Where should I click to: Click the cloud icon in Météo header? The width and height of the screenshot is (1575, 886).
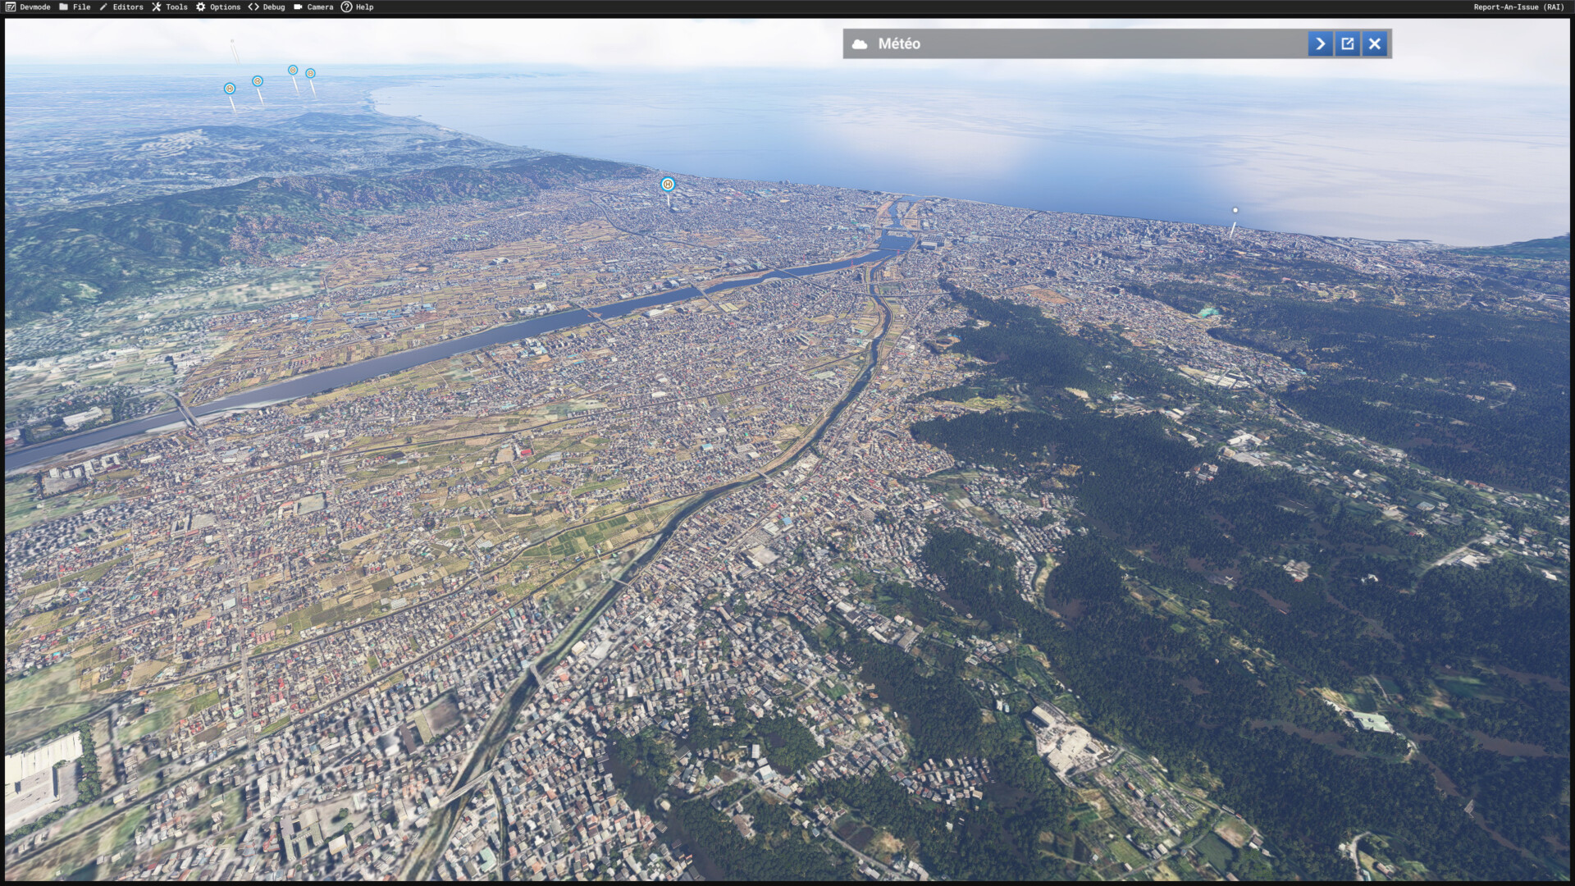coord(860,44)
